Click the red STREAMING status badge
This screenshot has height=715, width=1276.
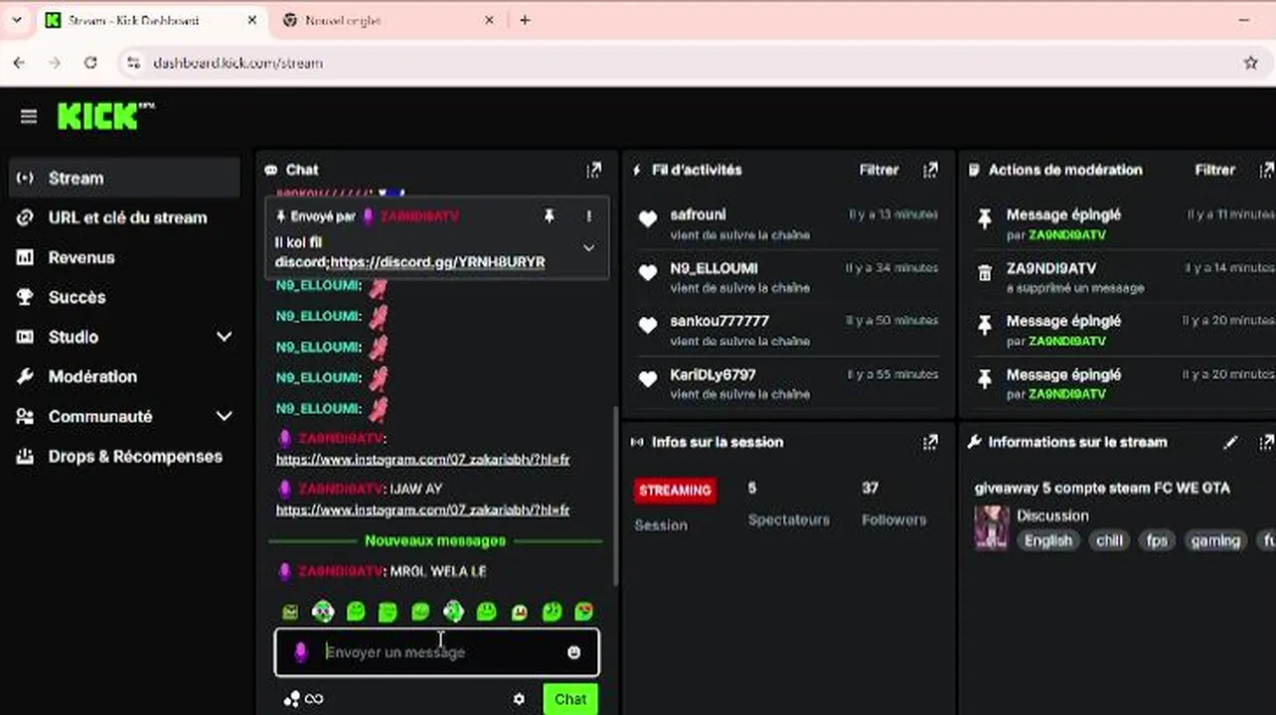[675, 491]
